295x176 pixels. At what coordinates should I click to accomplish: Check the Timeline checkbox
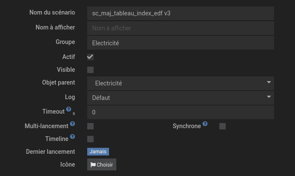pos(90,139)
